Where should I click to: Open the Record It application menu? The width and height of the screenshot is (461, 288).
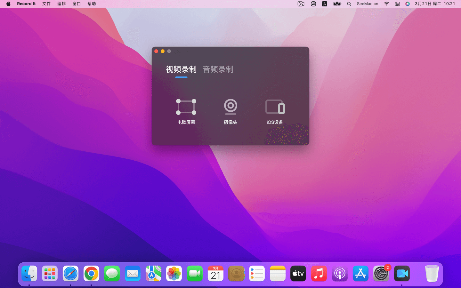tap(26, 4)
